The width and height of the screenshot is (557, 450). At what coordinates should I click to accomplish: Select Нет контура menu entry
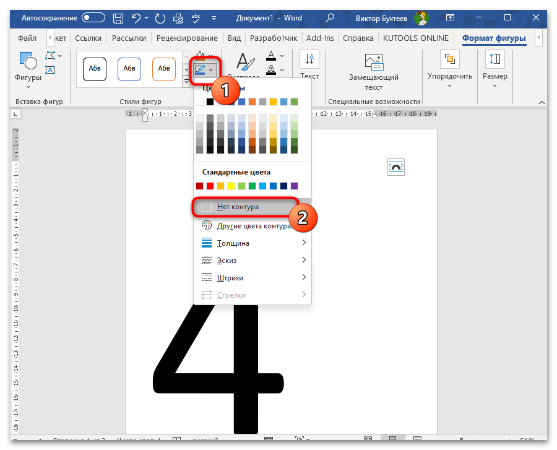coord(244,207)
